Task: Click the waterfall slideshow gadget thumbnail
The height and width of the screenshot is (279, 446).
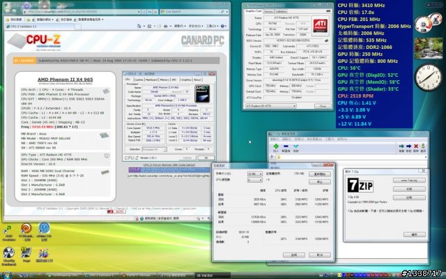Action: pyautogui.click(x=428, y=48)
